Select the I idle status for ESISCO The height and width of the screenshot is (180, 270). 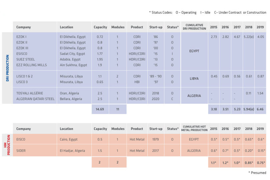pyautogui.click(x=172, y=54)
